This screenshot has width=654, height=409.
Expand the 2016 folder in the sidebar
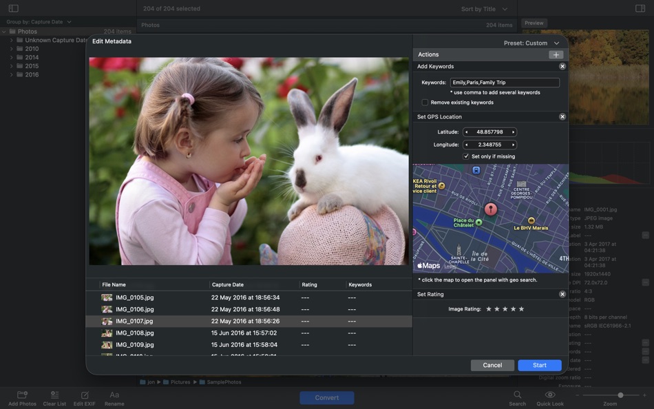click(x=10, y=74)
